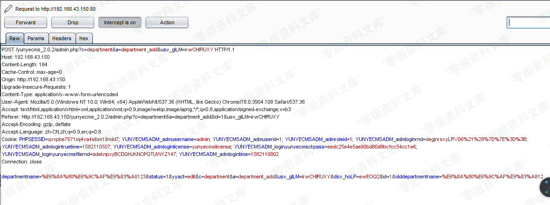550x205 pixels.
Task: Click the blue up arrow scroll button
Action: (546, 184)
